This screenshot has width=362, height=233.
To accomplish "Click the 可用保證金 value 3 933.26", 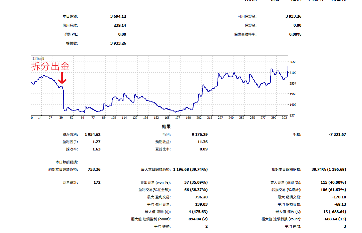I will tap(293, 16).
